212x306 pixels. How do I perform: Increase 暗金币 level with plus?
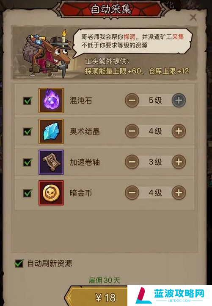179,193
